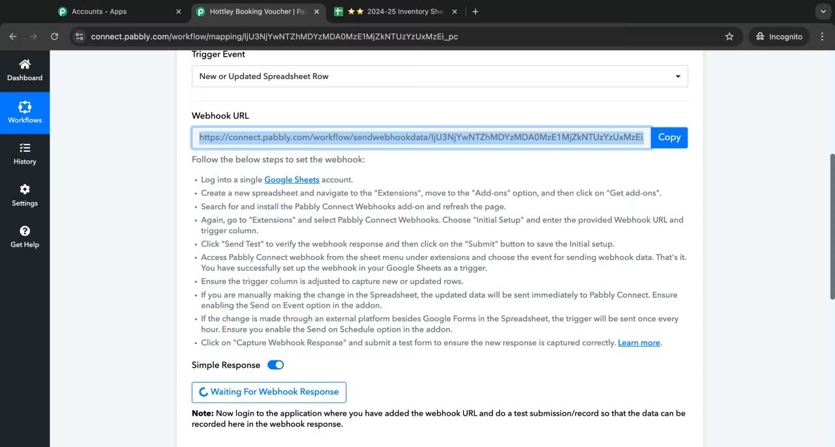835x447 pixels.
Task: Click the Webhook URL text field
Action: [421, 137]
